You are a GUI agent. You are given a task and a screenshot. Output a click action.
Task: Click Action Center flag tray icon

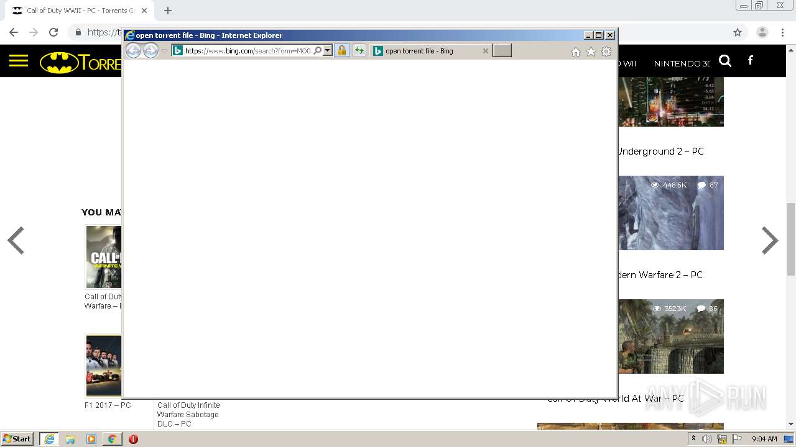point(737,439)
